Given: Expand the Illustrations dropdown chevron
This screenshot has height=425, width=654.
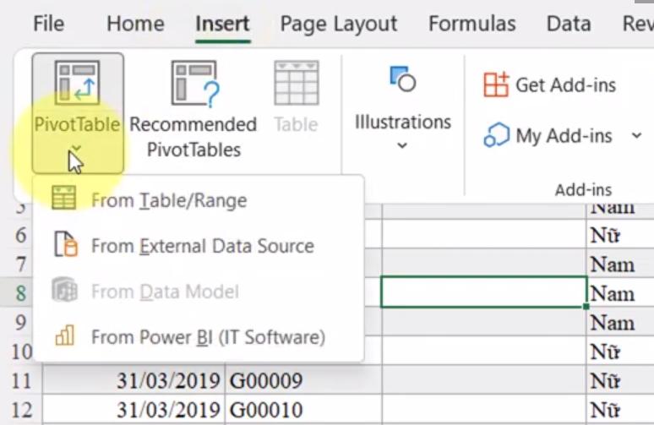Looking at the screenshot, I should (402, 145).
